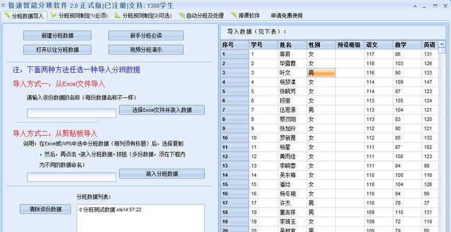The image size is (451, 232).
Task: Click the leaf icon on 分班规则制定1 tab
Action: pyautogui.click(x=54, y=15)
